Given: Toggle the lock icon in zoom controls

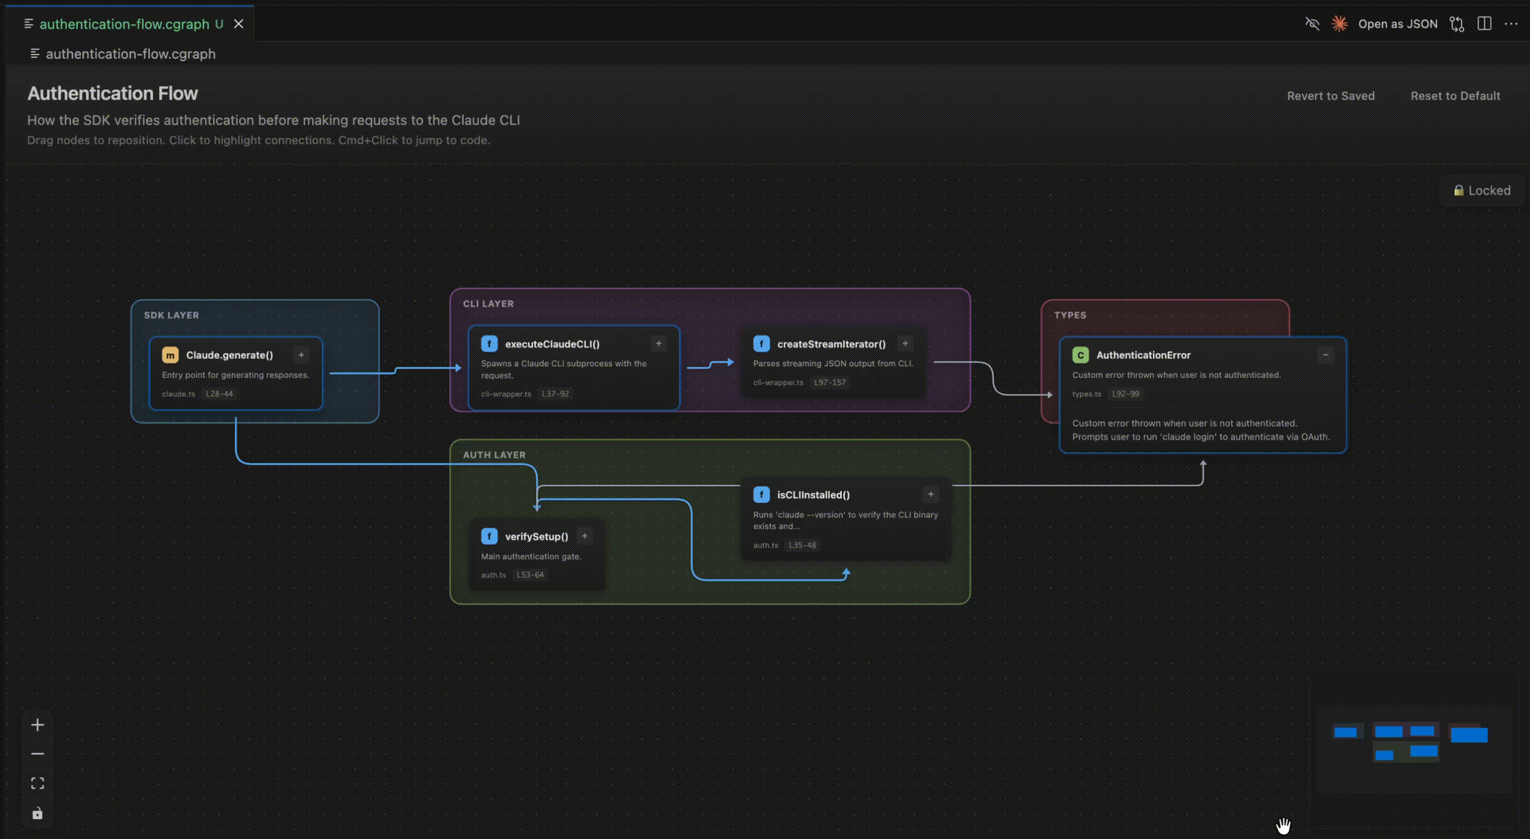Looking at the screenshot, I should [x=38, y=813].
